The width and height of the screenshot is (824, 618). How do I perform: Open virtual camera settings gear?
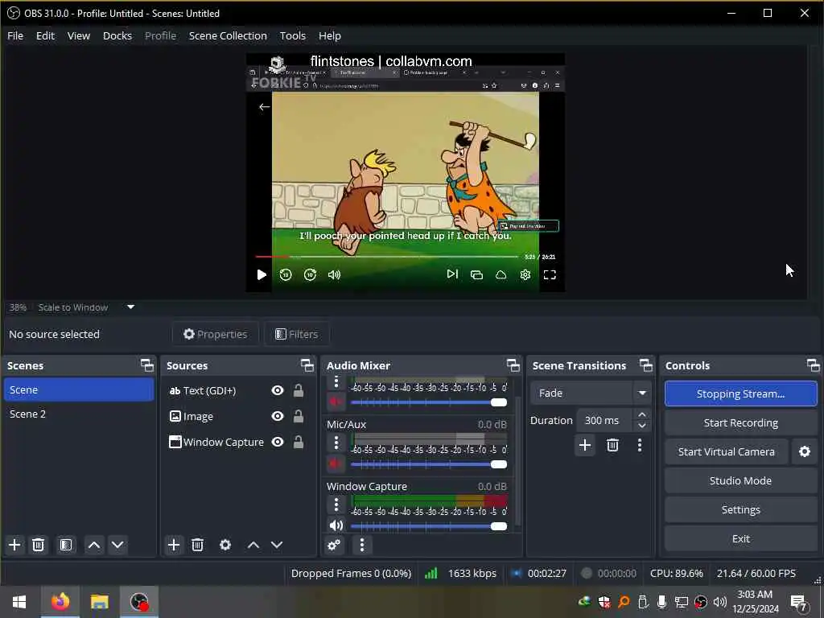click(805, 452)
